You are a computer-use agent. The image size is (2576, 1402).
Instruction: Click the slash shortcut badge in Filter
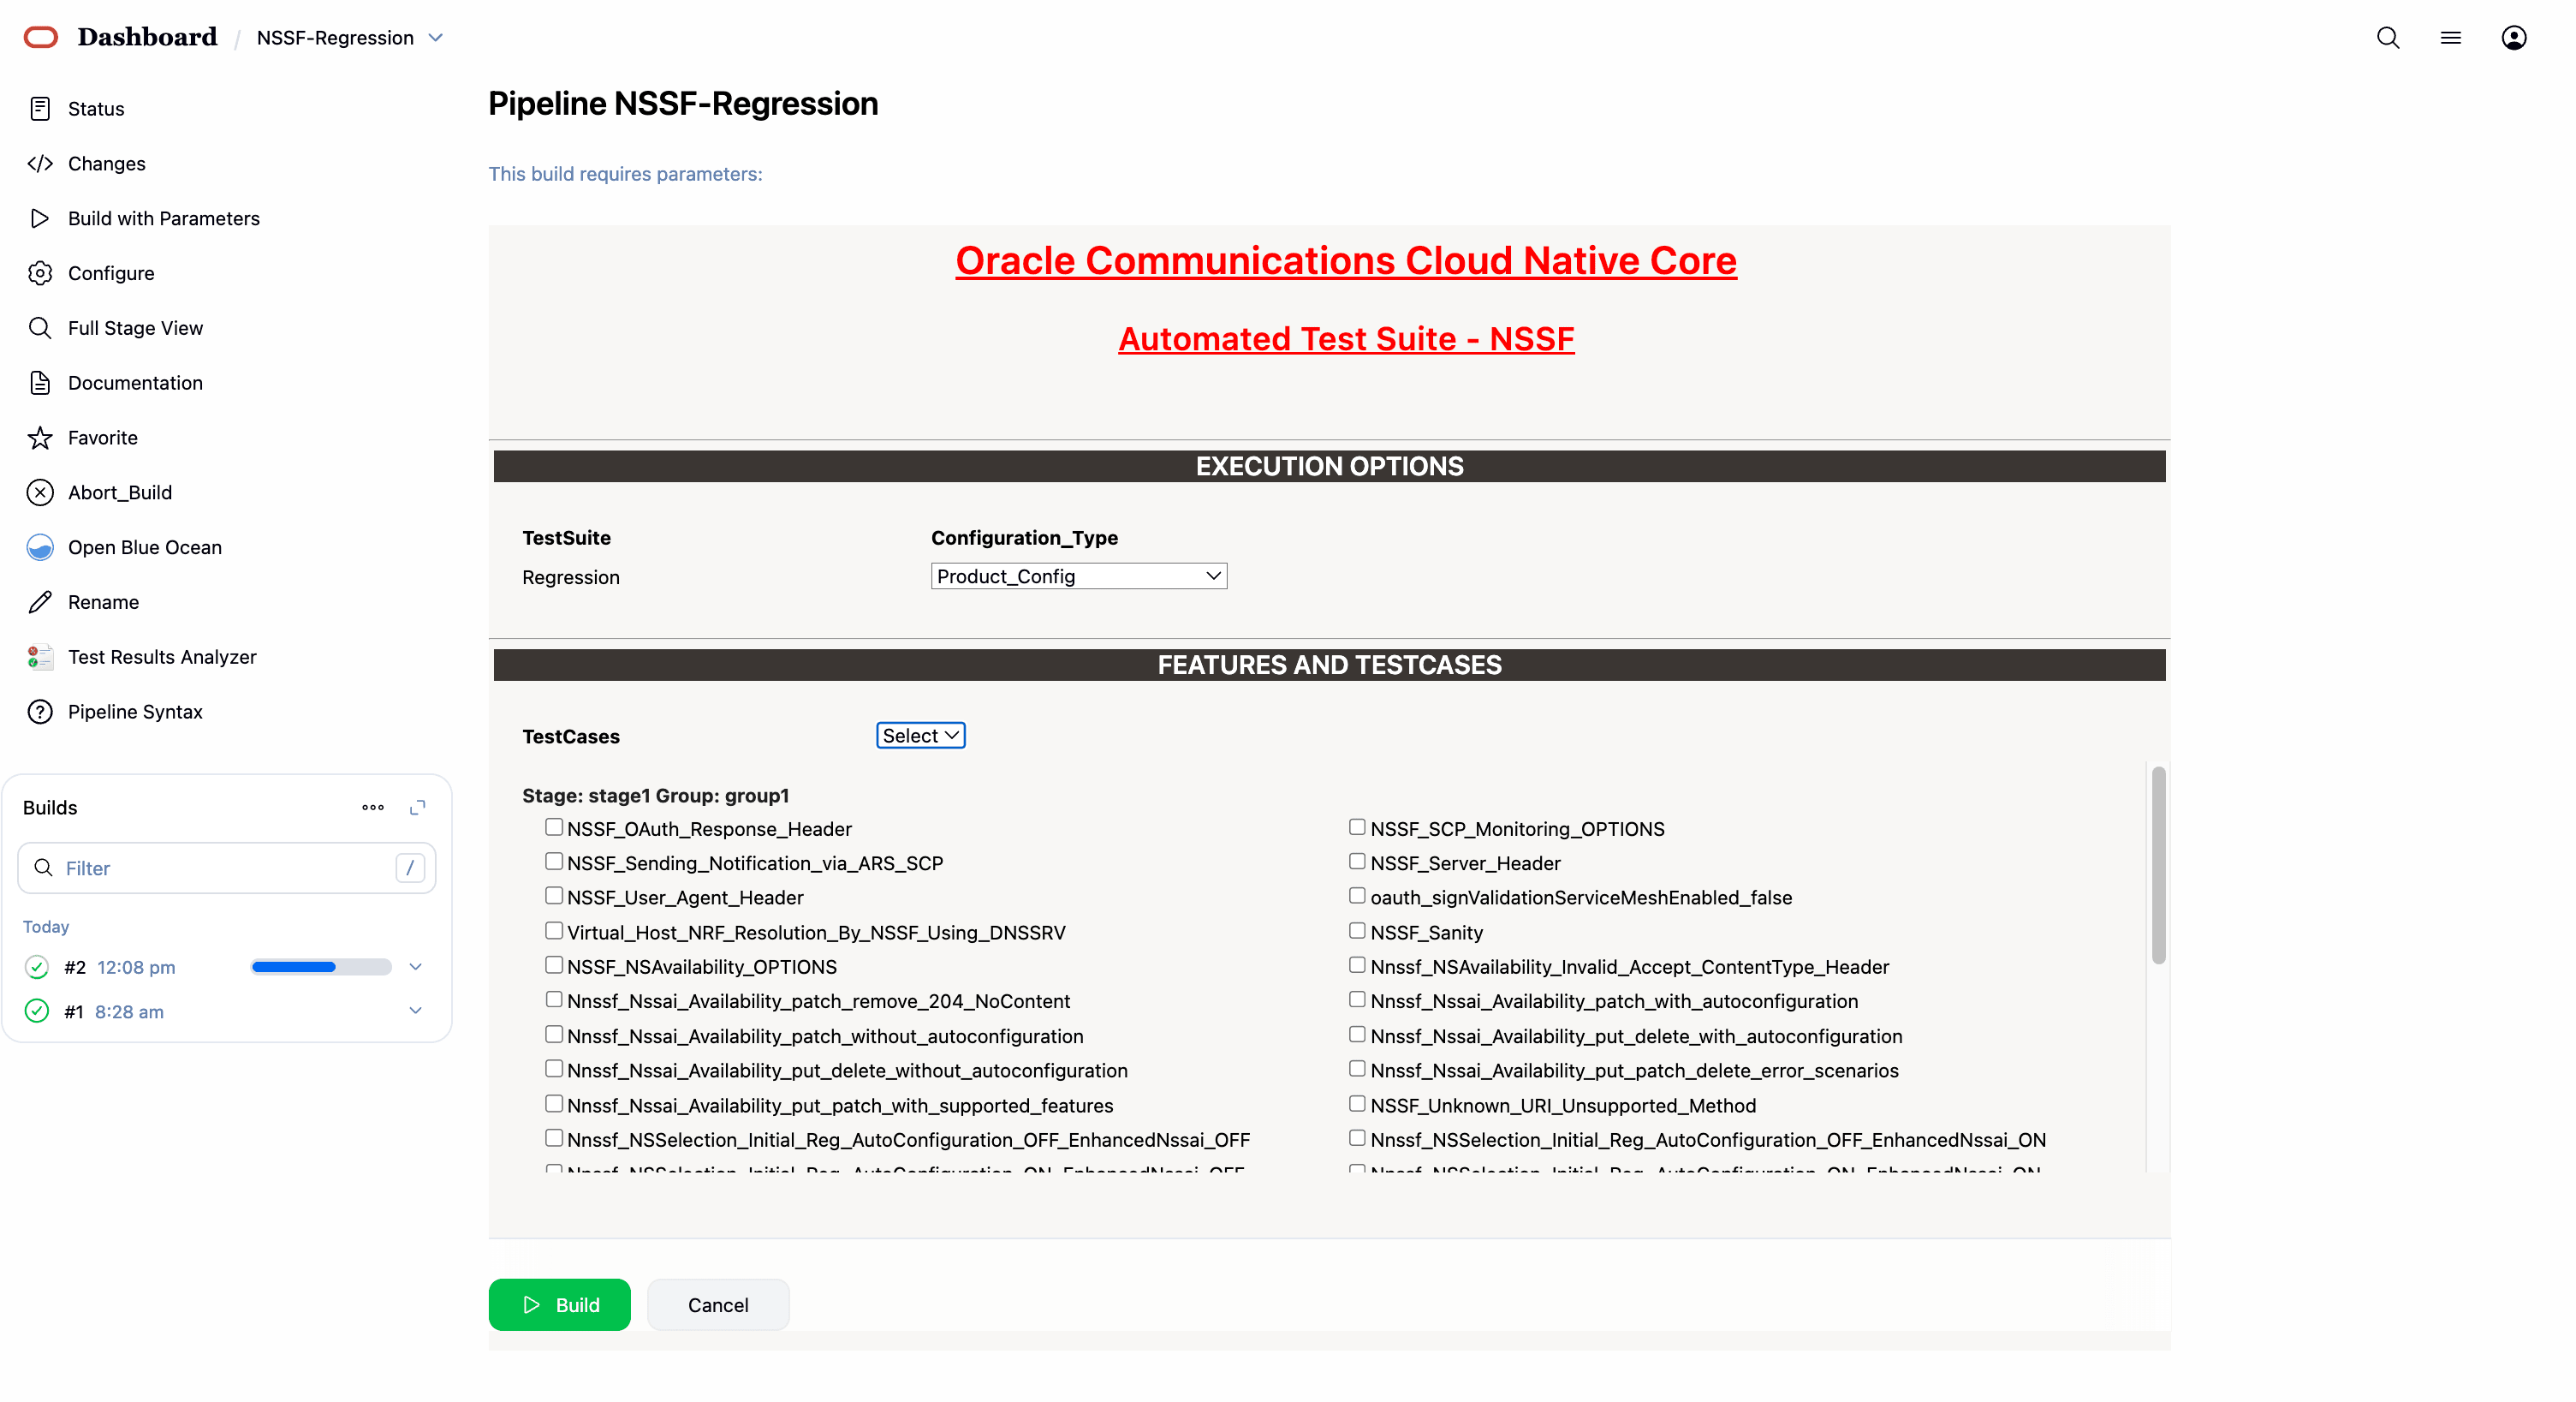coord(410,868)
